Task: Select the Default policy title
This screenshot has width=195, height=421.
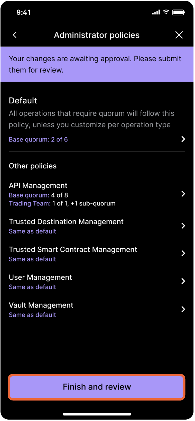Action: tap(23, 101)
